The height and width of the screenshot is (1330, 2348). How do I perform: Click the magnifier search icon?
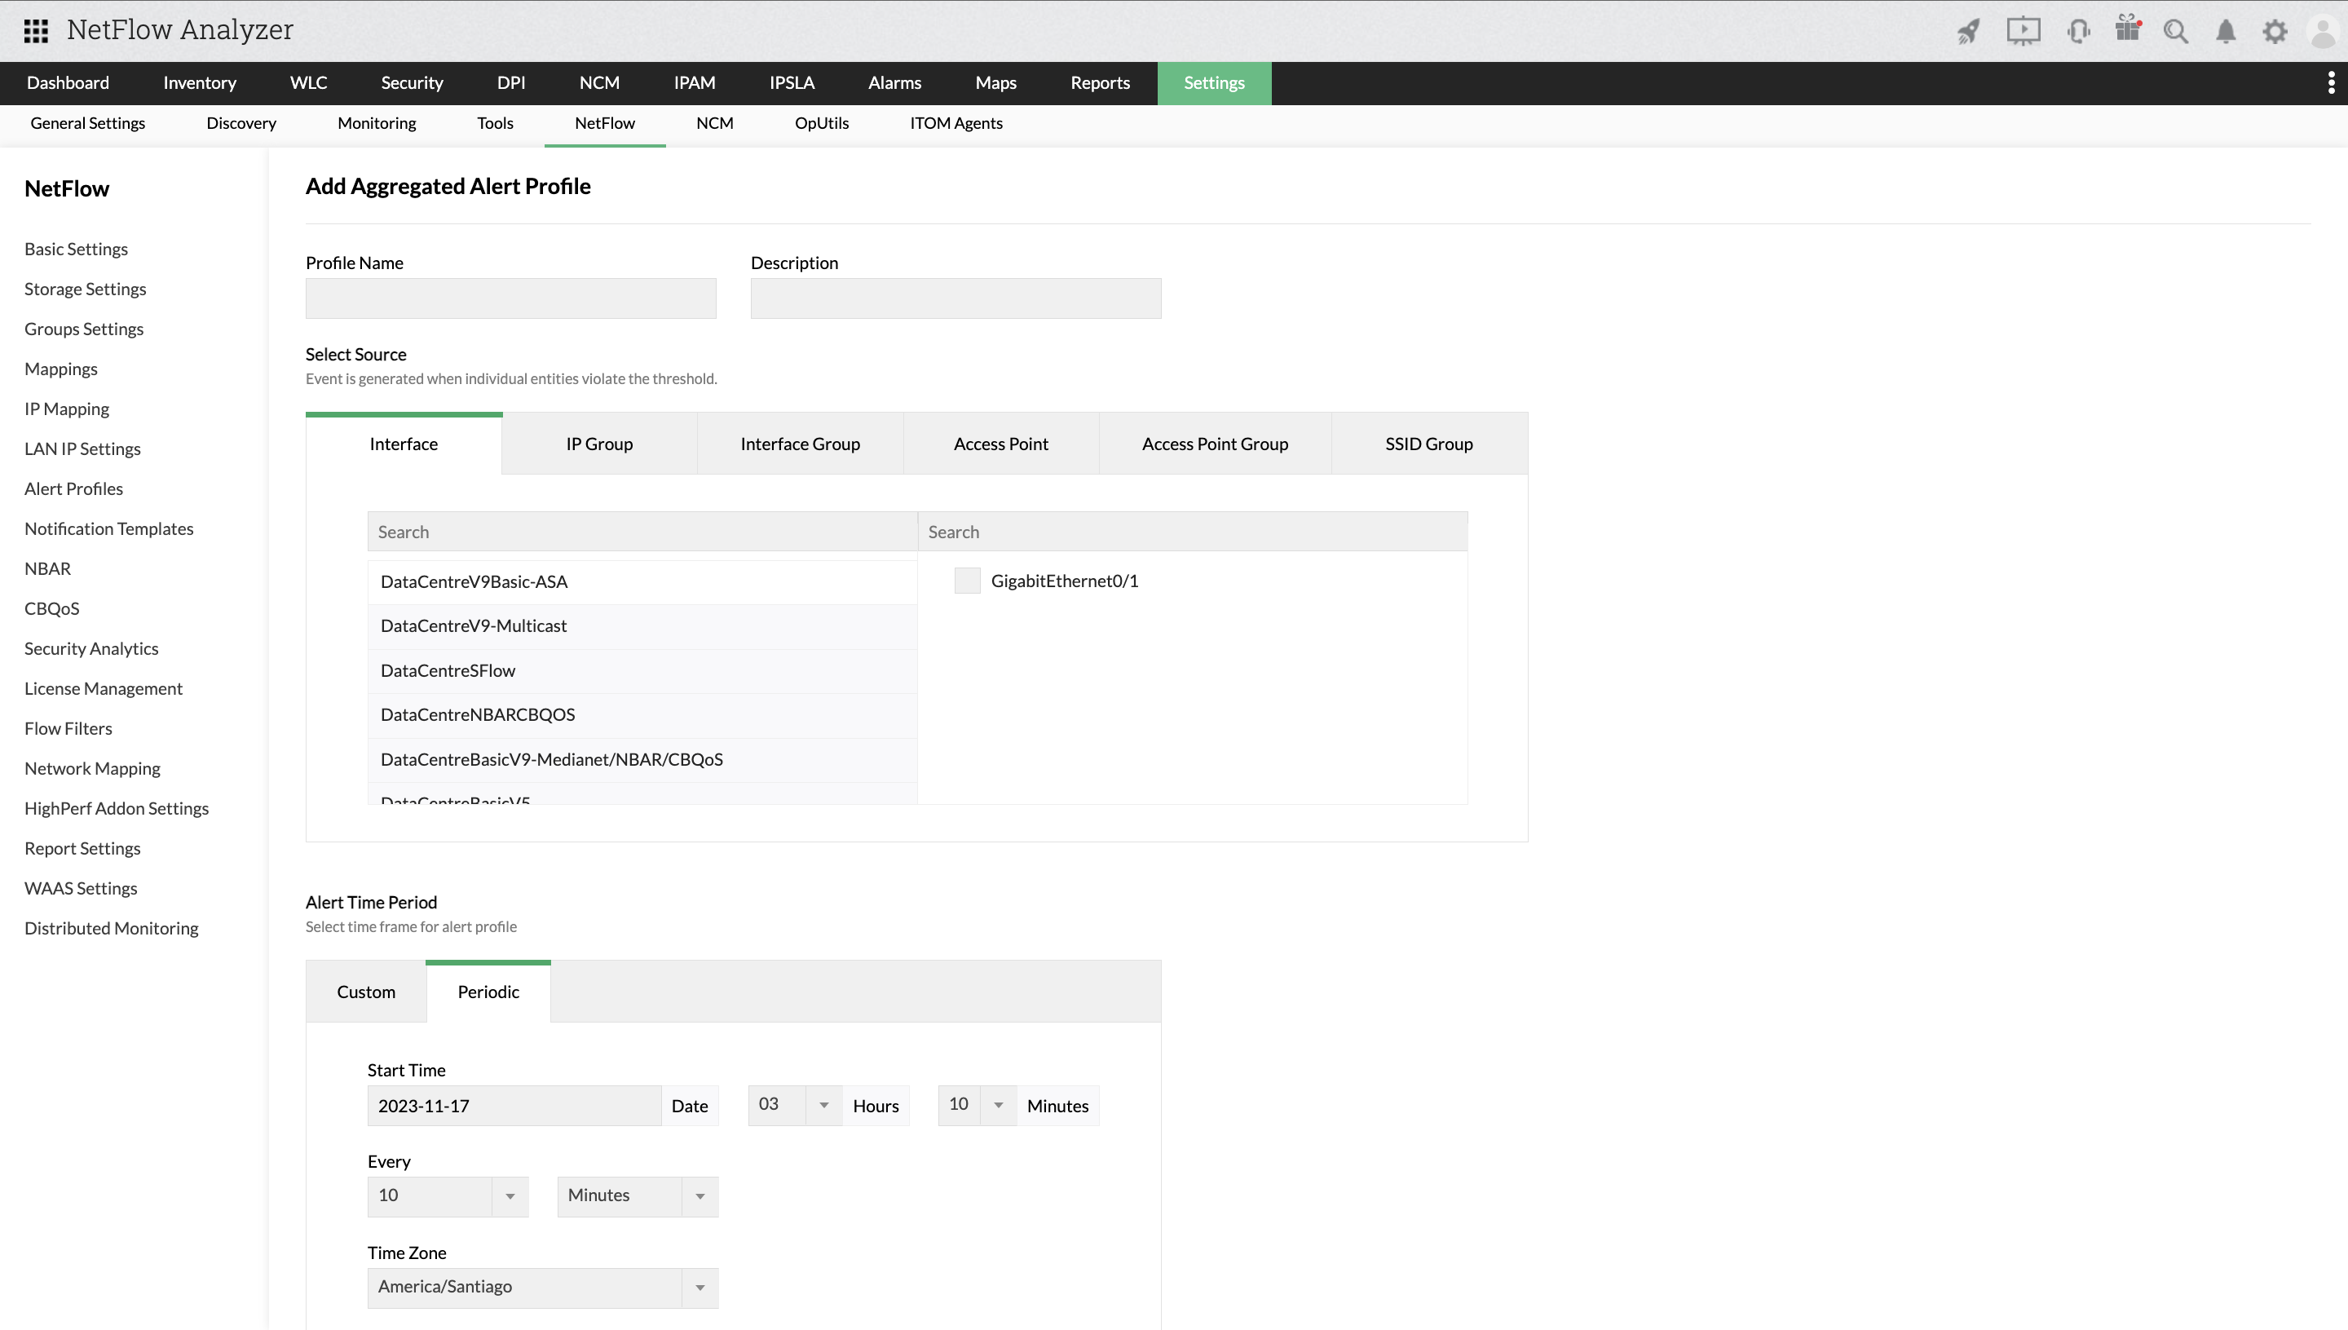[2176, 30]
